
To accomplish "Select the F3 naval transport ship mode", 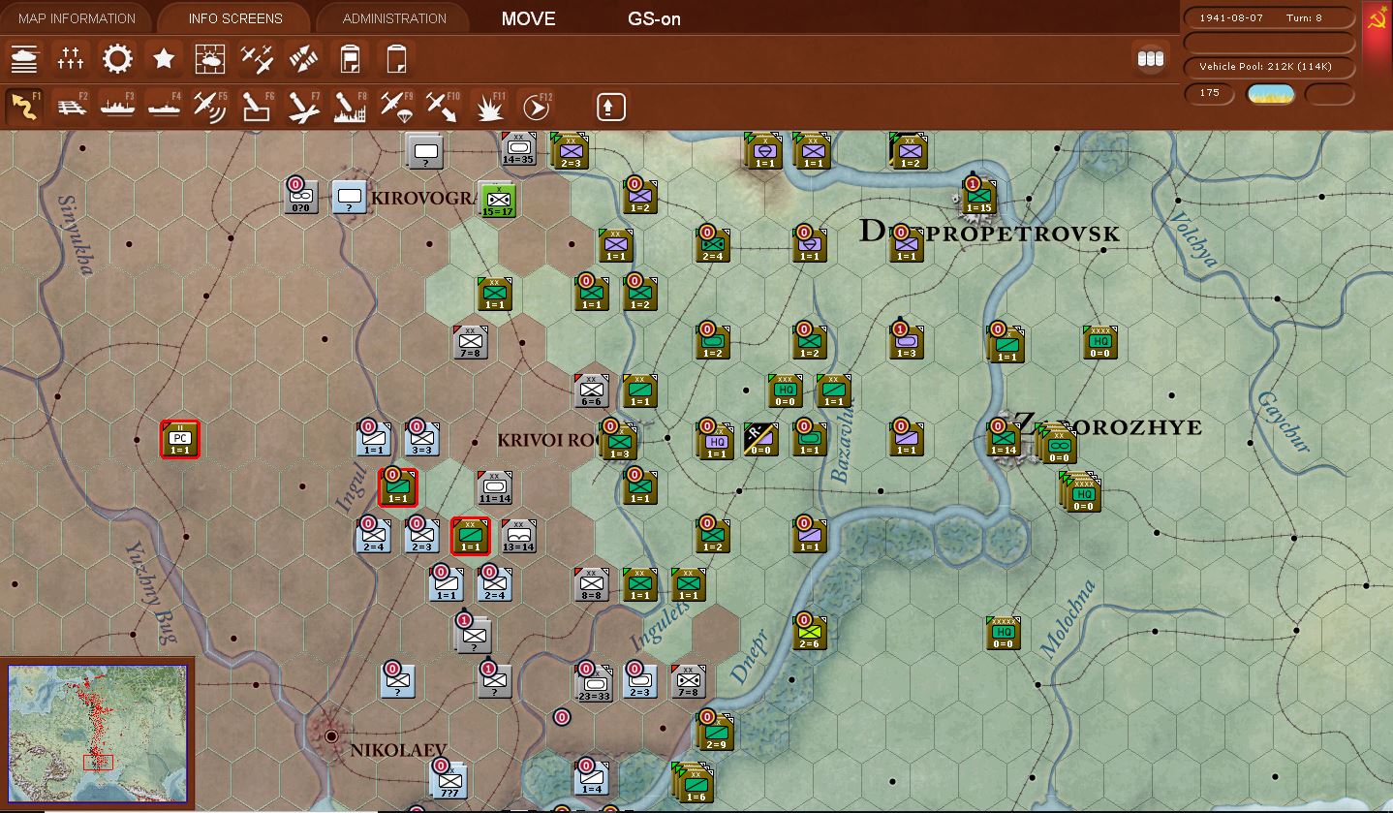I will 117,107.
